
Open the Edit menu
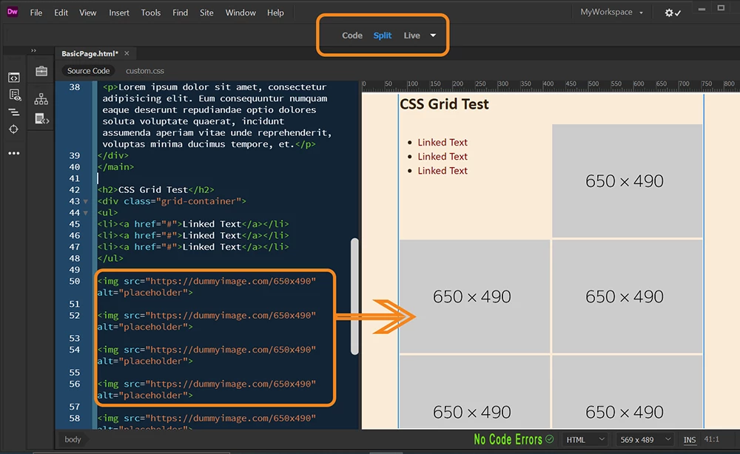click(61, 13)
